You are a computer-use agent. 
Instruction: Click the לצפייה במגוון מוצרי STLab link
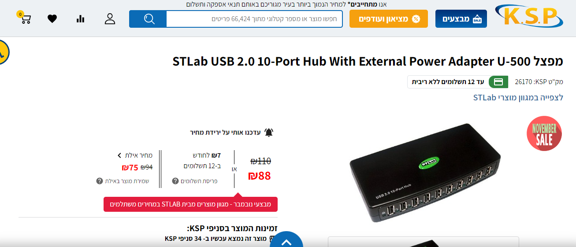[x=518, y=97]
